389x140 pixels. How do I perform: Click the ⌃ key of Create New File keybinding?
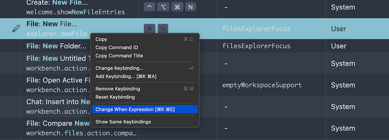[x=149, y=7]
